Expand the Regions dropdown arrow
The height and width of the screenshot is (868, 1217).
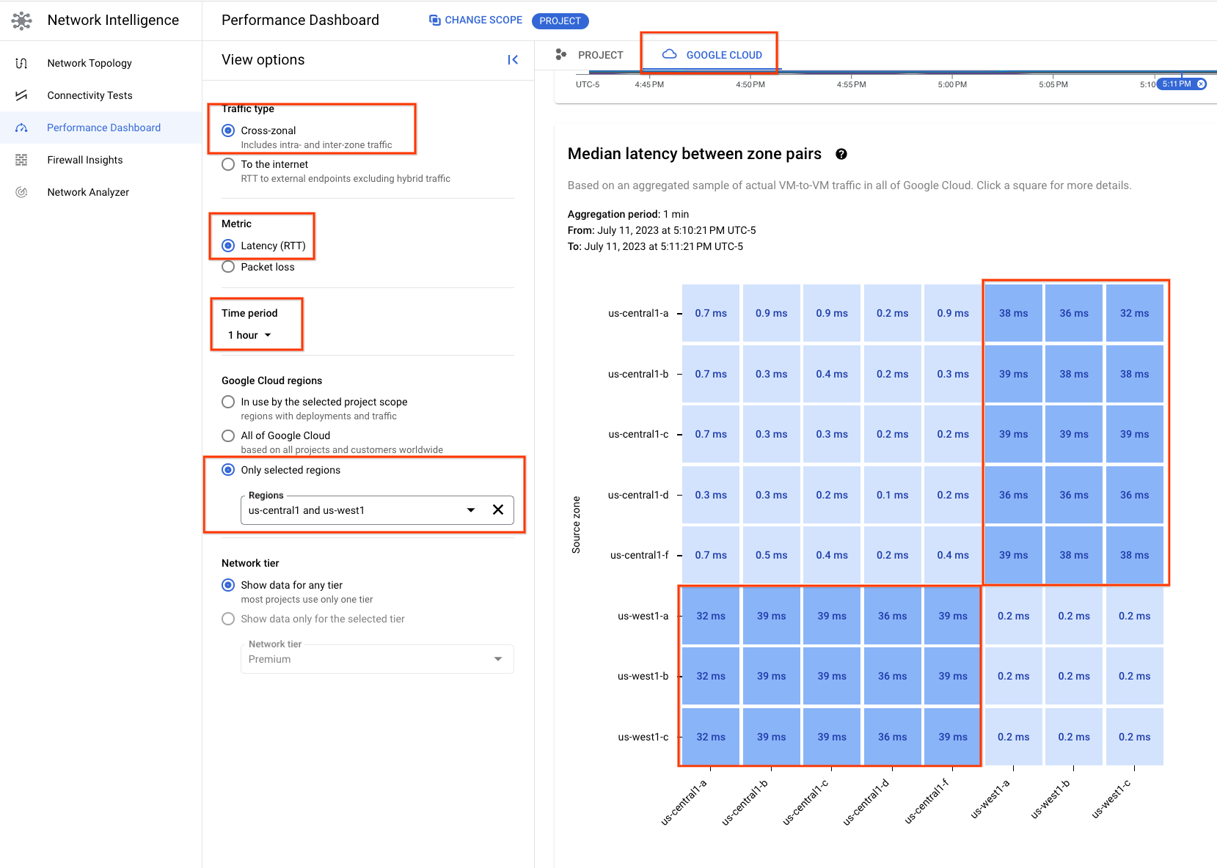click(x=471, y=510)
